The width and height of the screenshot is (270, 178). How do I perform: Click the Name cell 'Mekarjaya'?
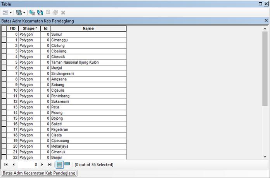[x=88, y=146]
